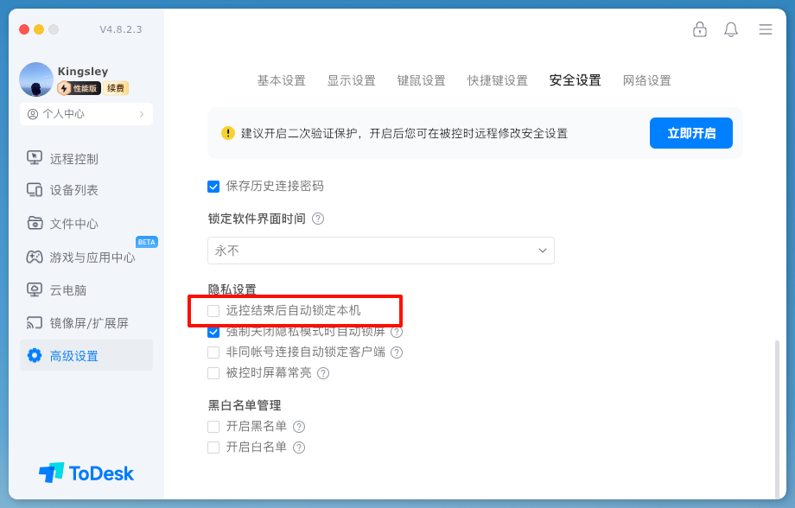This screenshot has height=508, width=795.
Task: Click the 文件中心 folder icon
Action: (35, 223)
